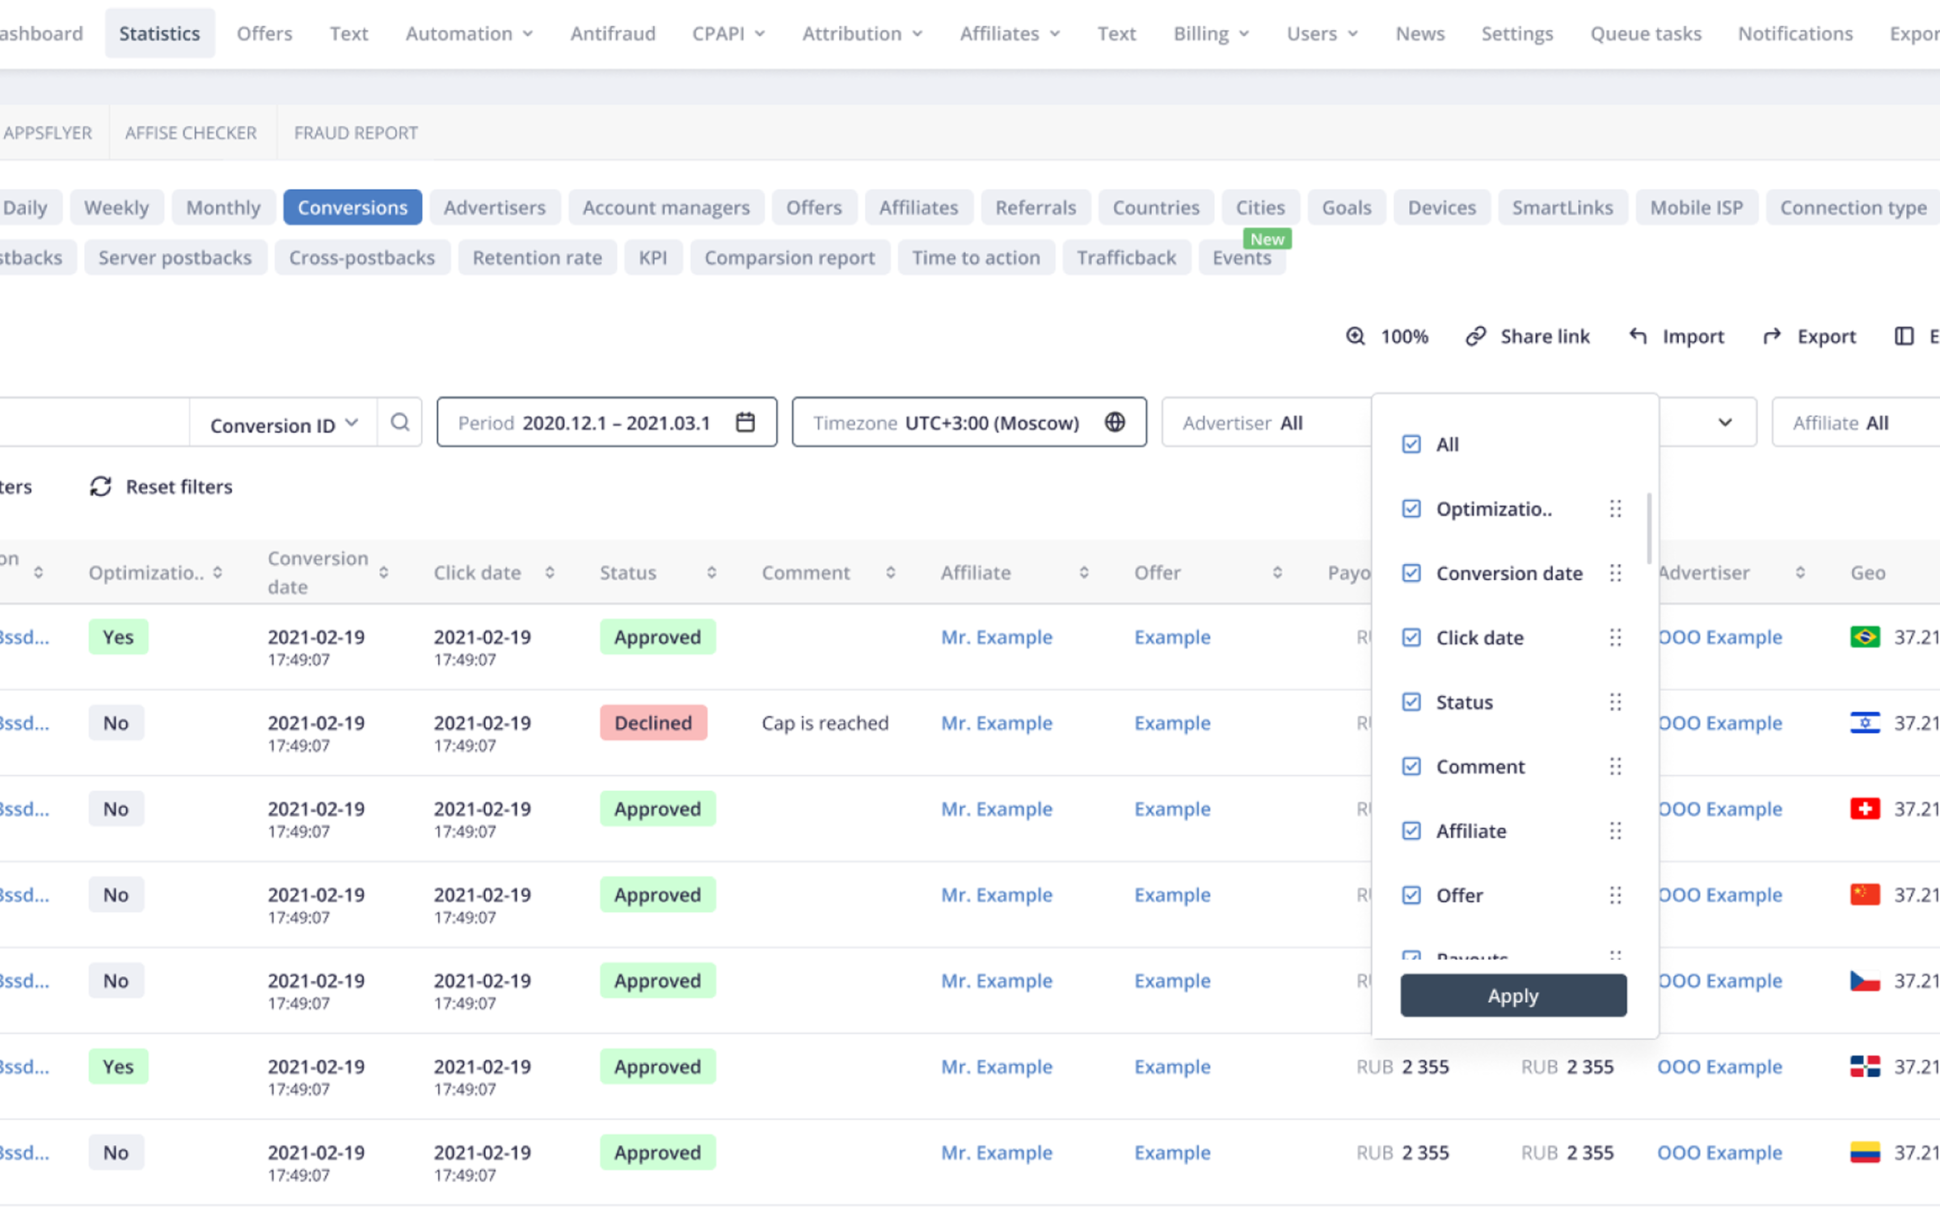1940x1212 pixels.
Task: Click the Period date range field
Action: [607, 422]
